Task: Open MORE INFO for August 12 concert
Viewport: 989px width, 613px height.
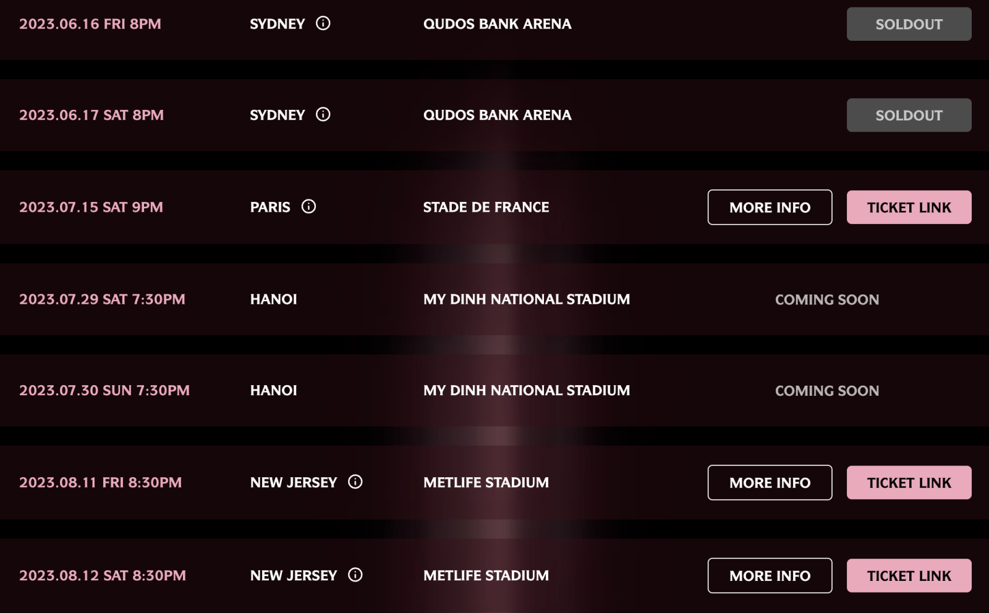Action: (770, 575)
